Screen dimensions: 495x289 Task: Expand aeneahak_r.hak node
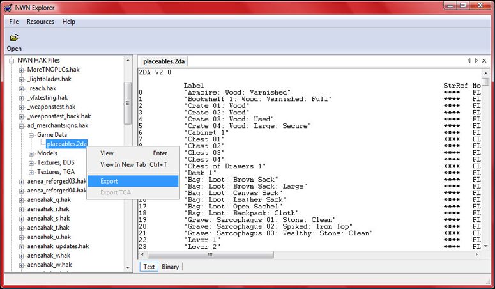click(21, 209)
